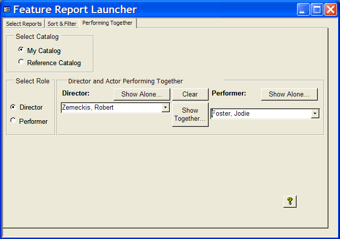The width and height of the screenshot is (340, 239).
Task: Click the Clear button
Action: [190, 94]
